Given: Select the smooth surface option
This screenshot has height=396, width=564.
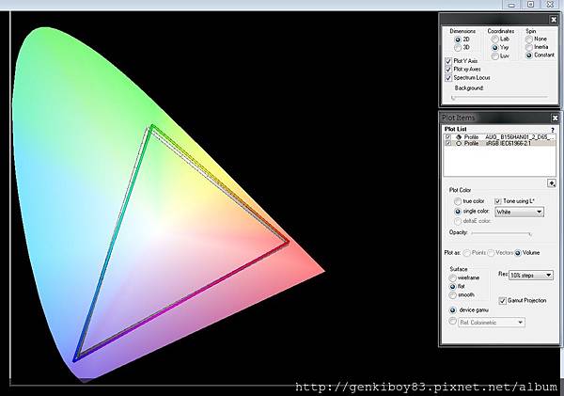Looking at the screenshot, I should [x=452, y=295].
